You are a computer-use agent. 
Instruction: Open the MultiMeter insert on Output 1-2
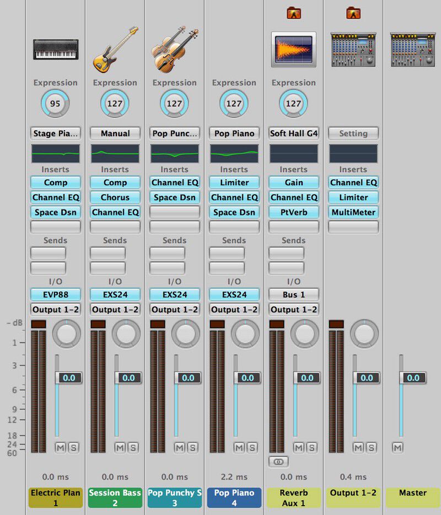coord(353,212)
